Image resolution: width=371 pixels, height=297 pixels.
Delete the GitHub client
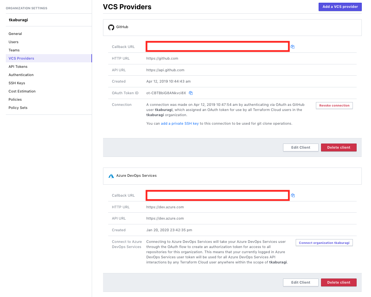(x=338, y=147)
